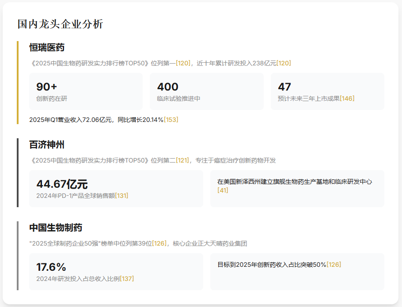The height and width of the screenshot is (307, 402).
Task: Click the "2025全球制药企业50强" ranking text
Action: tap(91, 243)
